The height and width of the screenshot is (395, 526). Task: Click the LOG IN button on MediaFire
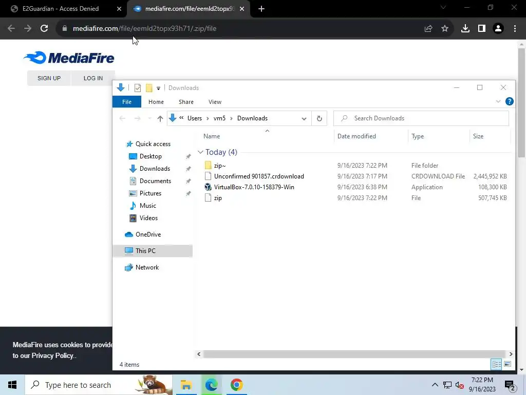93,78
